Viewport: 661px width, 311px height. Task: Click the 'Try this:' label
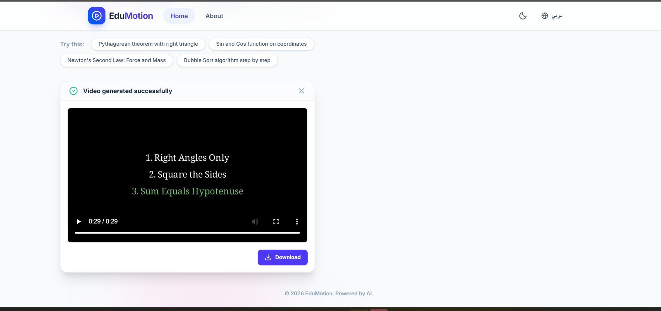[x=72, y=44]
